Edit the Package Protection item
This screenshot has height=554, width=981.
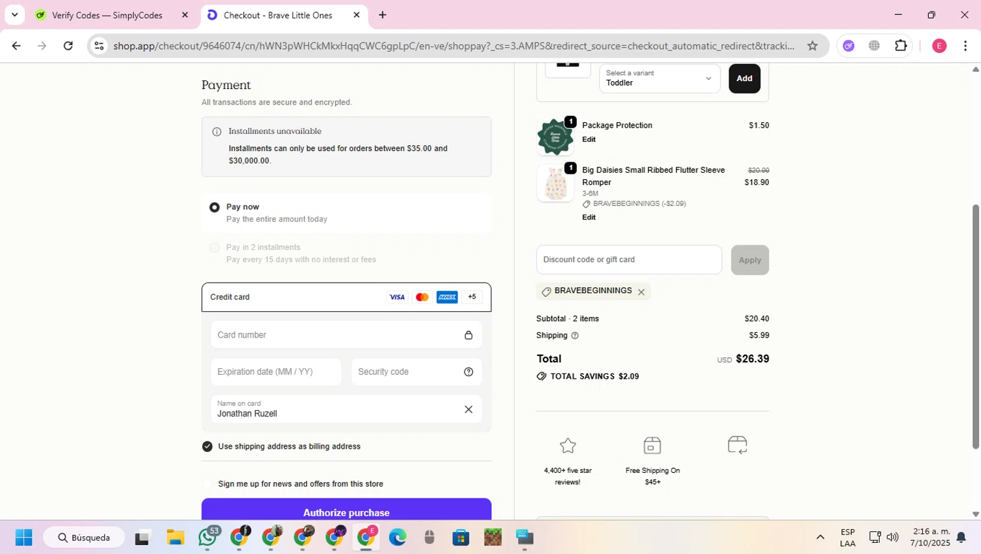tap(589, 139)
